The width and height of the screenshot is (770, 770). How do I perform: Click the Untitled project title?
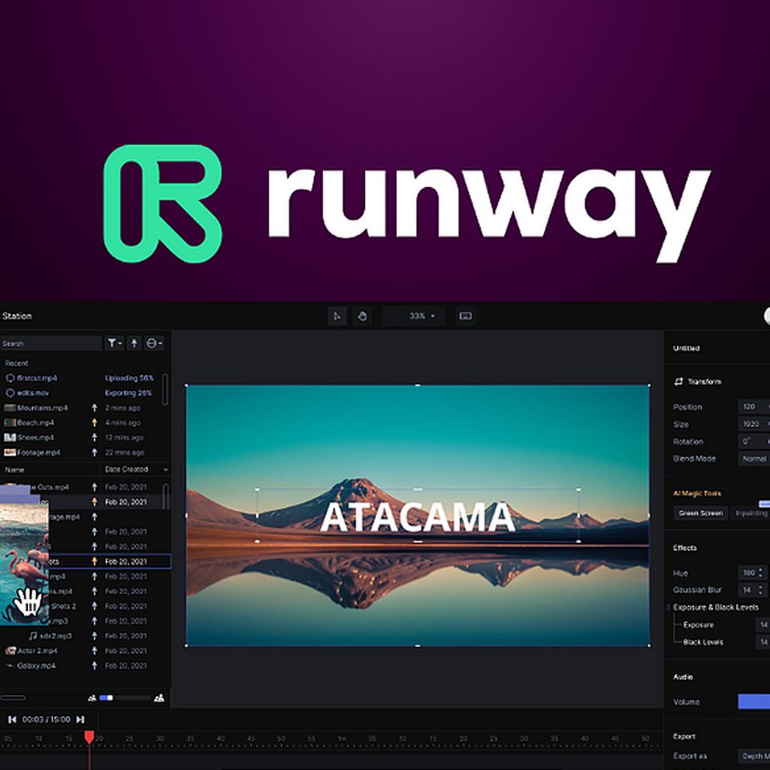686,348
